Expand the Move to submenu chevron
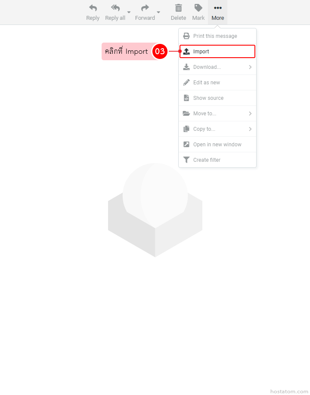This screenshot has height=395, width=310. [x=250, y=114]
